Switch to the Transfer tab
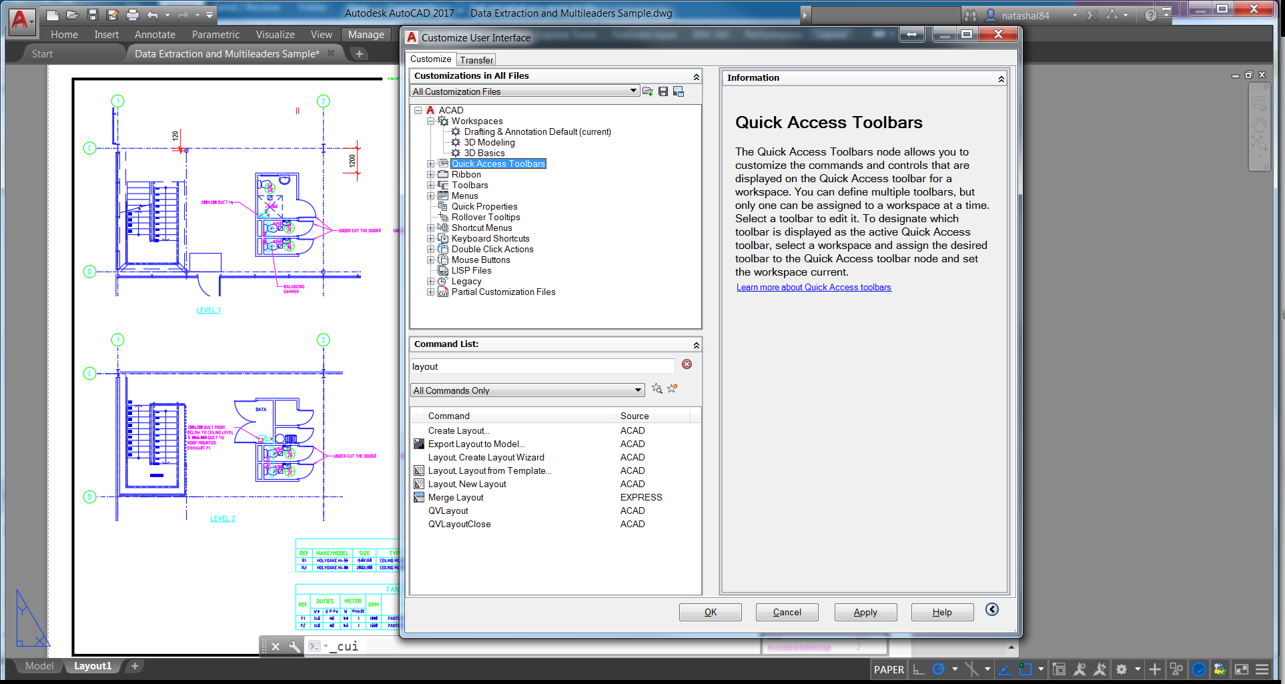The height and width of the screenshot is (684, 1285). click(x=476, y=59)
